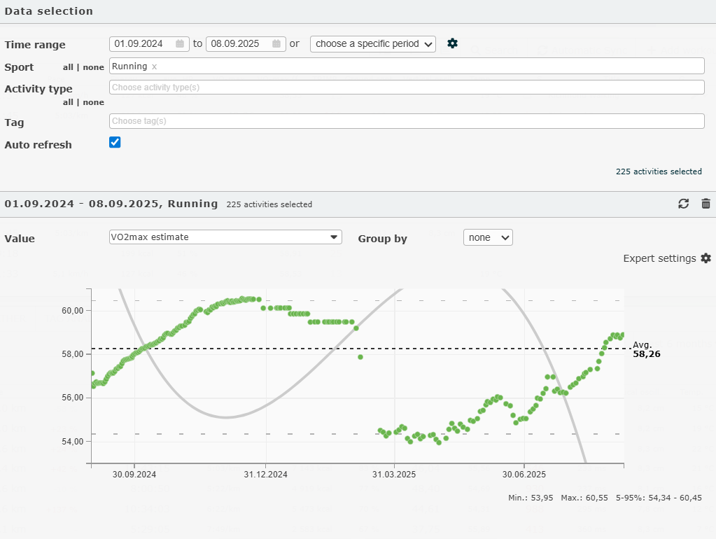The height and width of the screenshot is (539, 716).
Task: Open Expert settings gear icon
Action: pos(706,258)
